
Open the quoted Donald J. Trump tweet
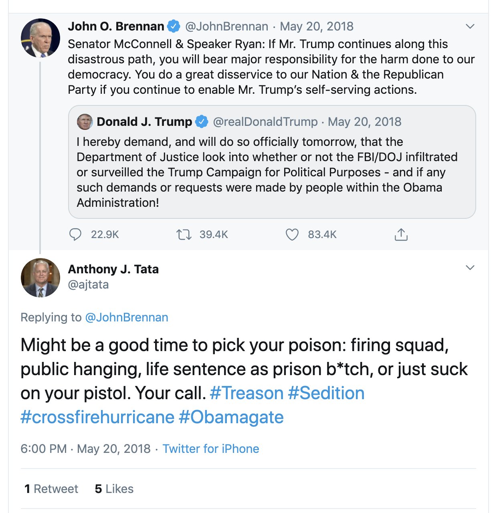pos(272,162)
